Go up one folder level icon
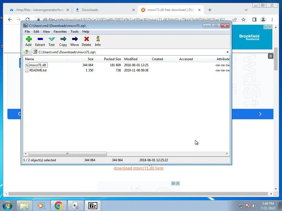The width and height of the screenshot is (282, 211). [x=26, y=52]
